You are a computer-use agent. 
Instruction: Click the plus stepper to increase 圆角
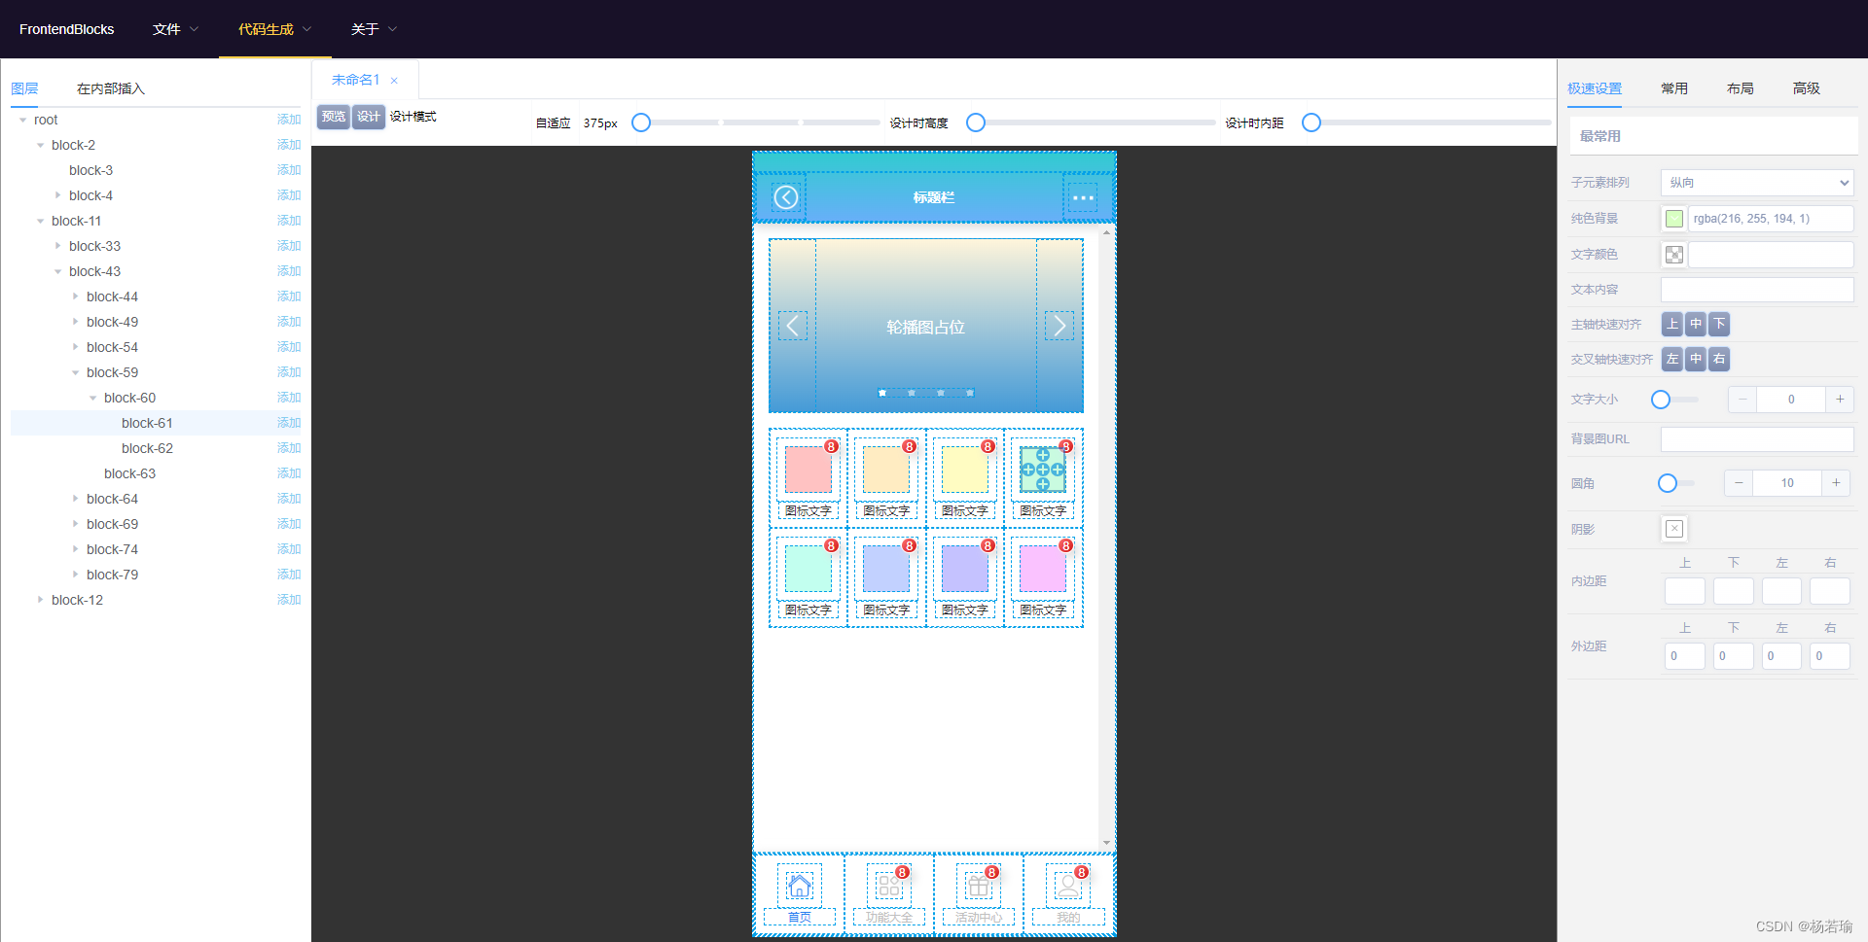[x=1836, y=482]
